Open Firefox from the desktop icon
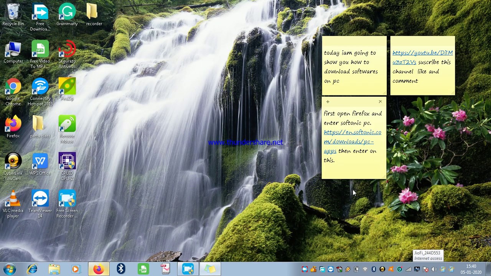Image resolution: width=491 pixels, height=276 pixels. pos(13,127)
